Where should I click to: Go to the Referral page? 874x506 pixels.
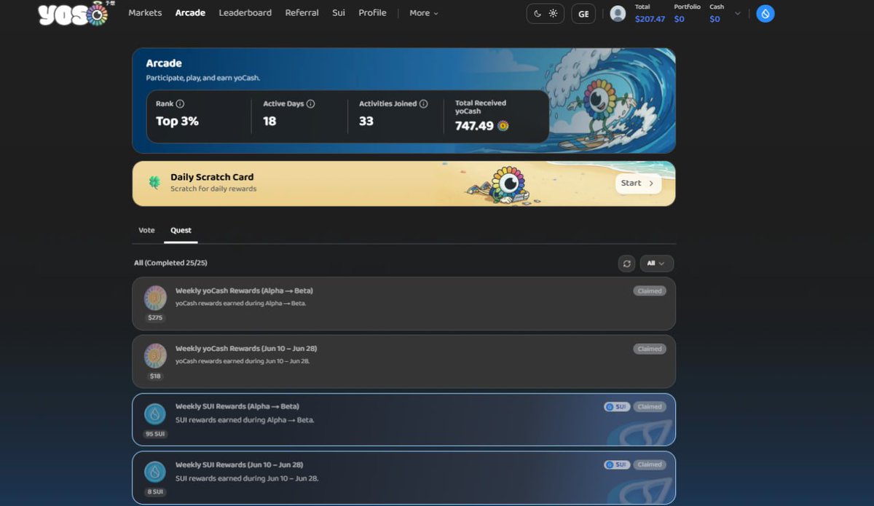pyautogui.click(x=302, y=13)
